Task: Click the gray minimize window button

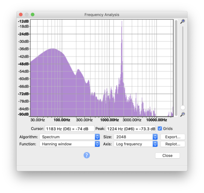Action: coord(27,14)
